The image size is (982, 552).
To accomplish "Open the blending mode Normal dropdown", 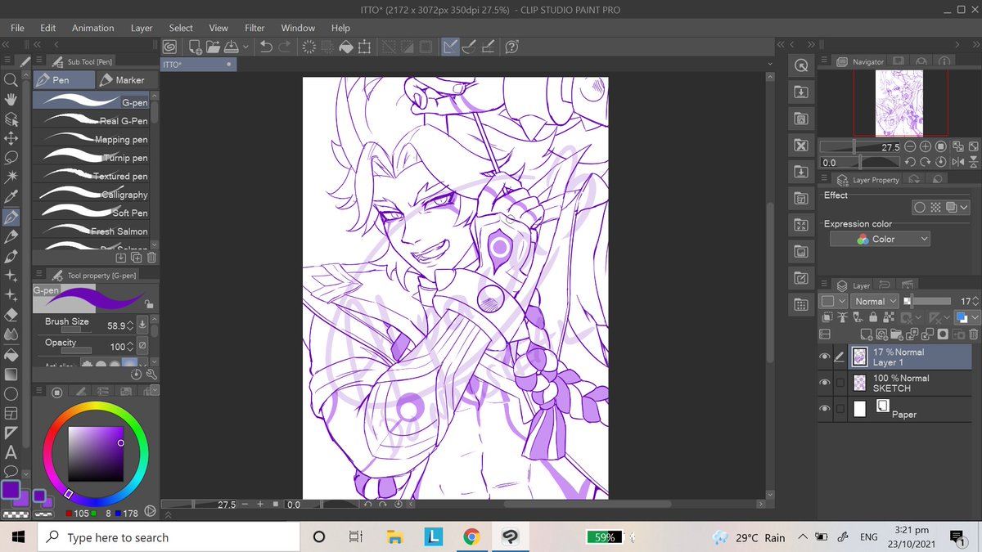I will [874, 301].
